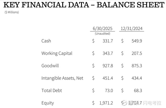Viewport: 166px width, 108px height.
Task: Select the 1,971.2 equity value
Action: [106, 103]
